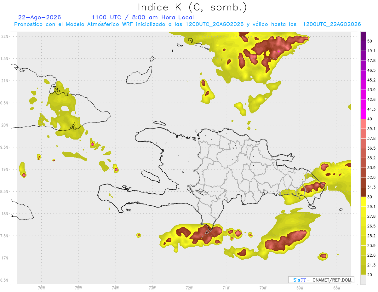Click the '70W' longitude label
378x292 pixels.
tap(263, 288)
